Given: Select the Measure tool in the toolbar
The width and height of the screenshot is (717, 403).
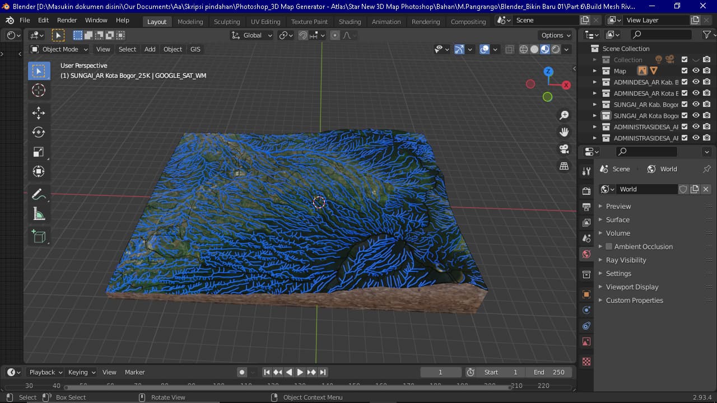Looking at the screenshot, I should click(39, 213).
